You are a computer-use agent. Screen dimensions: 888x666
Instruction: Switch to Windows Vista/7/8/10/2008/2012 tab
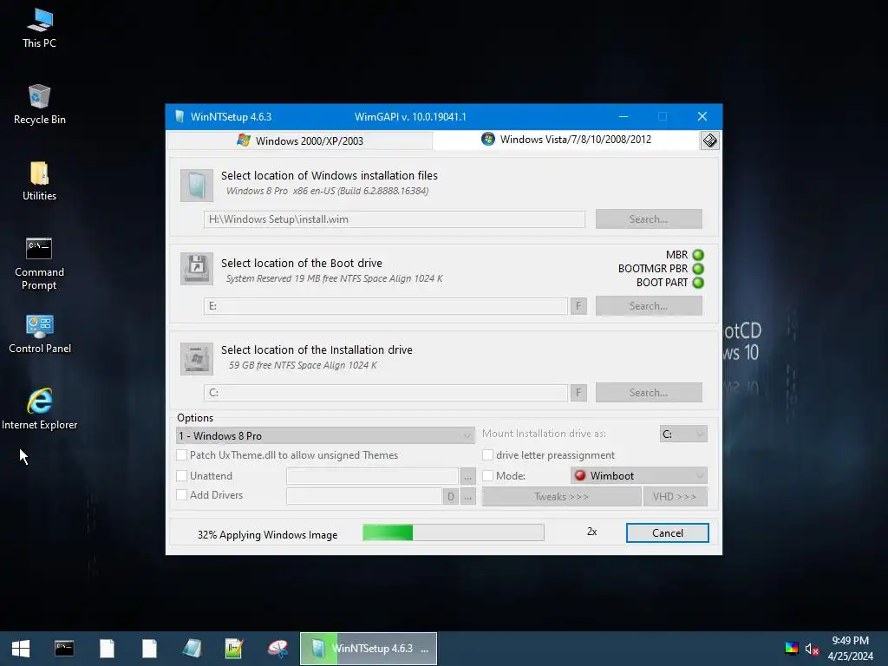(x=566, y=140)
